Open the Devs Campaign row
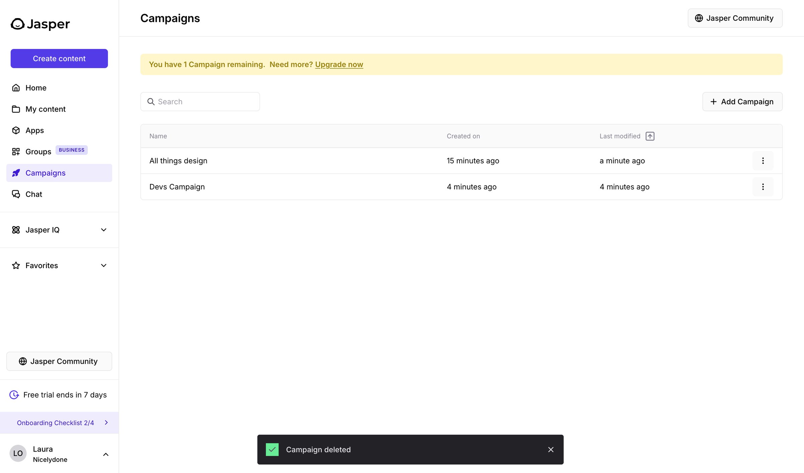Image resolution: width=804 pixels, height=473 pixels. coord(461,187)
